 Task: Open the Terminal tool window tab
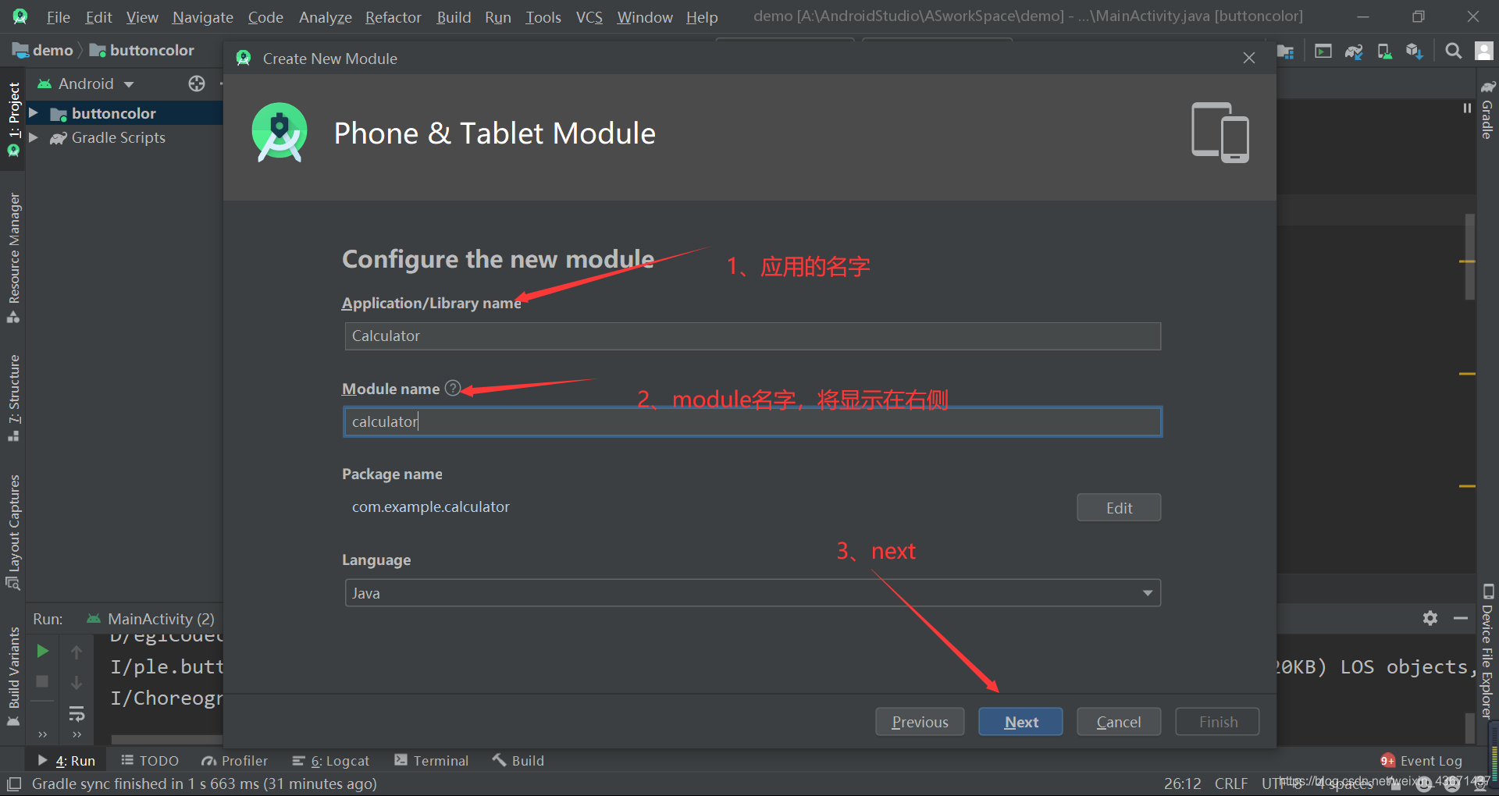click(x=432, y=761)
